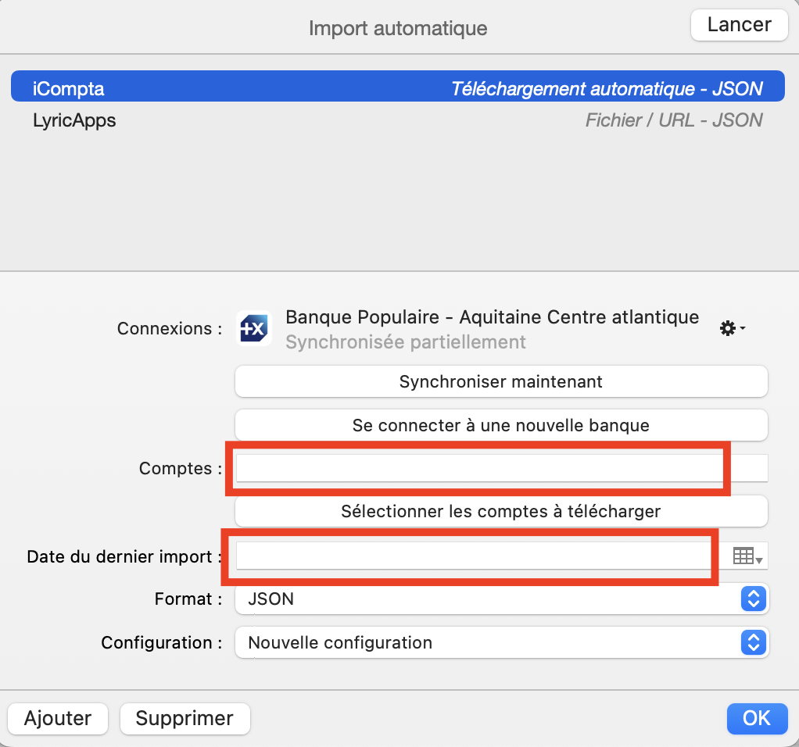Open the calendar picker icon
Image resolution: width=799 pixels, height=747 pixels.
(747, 556)
